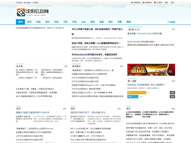Click the blue 没有 poll bar
This screenshot has width=191, height=143.
(x=133, y=97)
